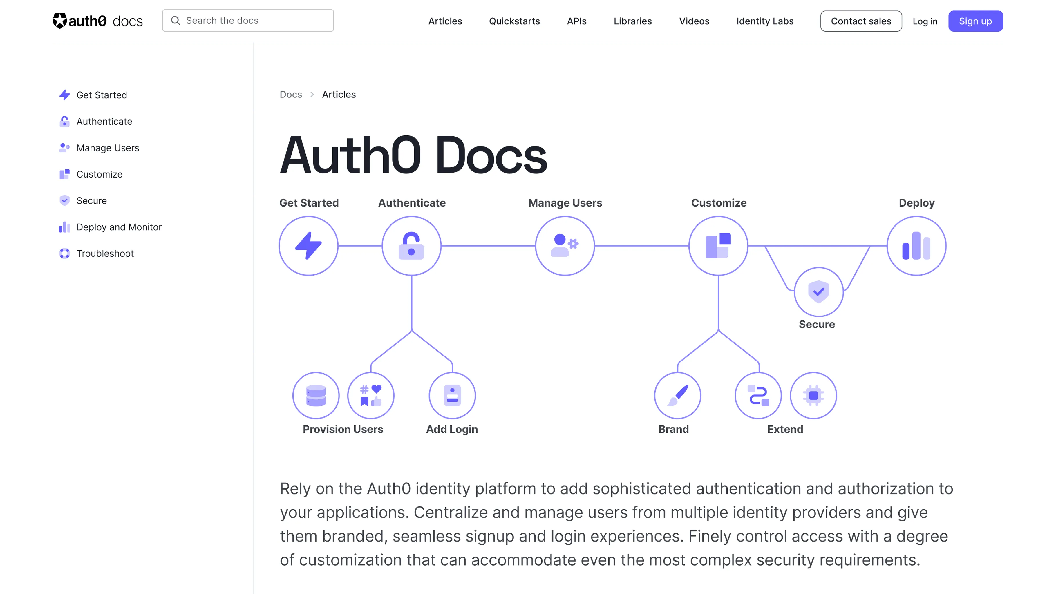Open the search magnifier in search bar
The height and width of the screenshot is (594, 1056).
(x=176, y=20)
